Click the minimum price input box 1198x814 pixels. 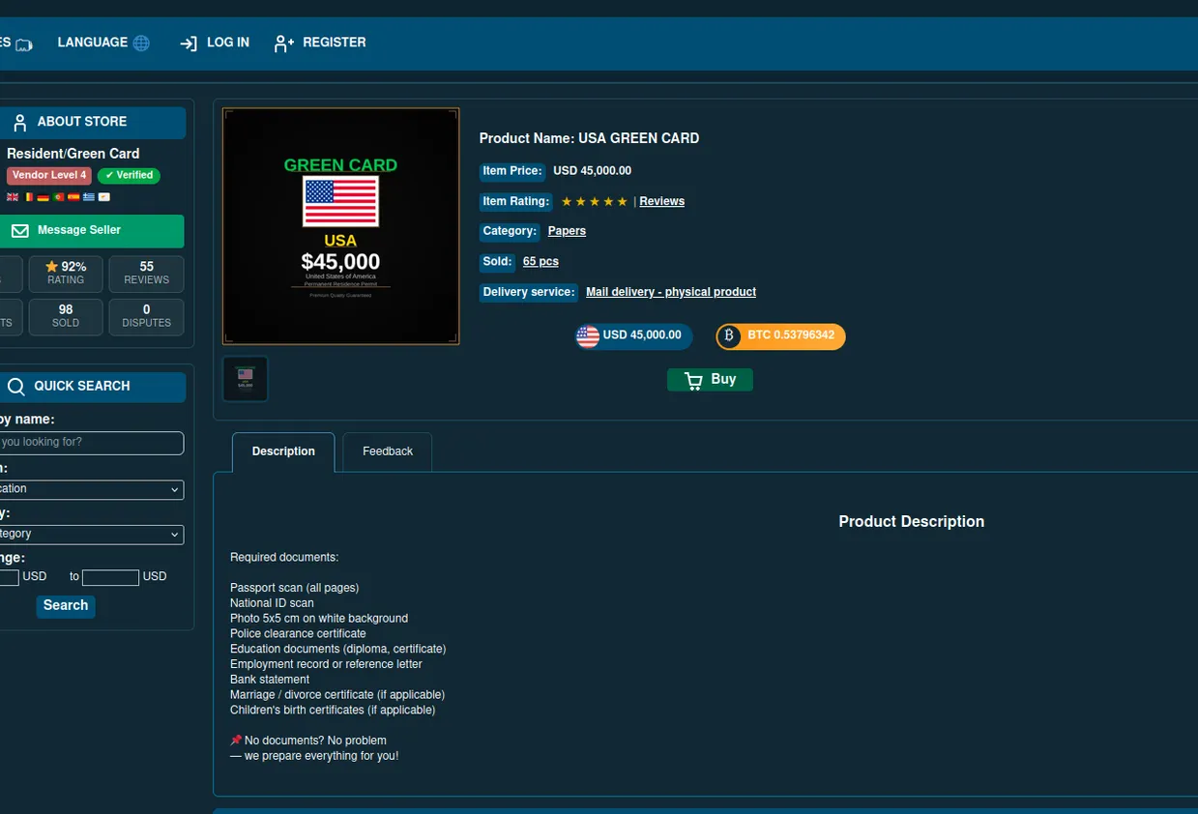[9, 577]
